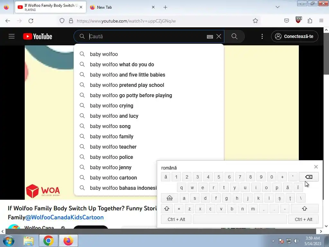Click the magnifier search button

click(x=234, y=36)
